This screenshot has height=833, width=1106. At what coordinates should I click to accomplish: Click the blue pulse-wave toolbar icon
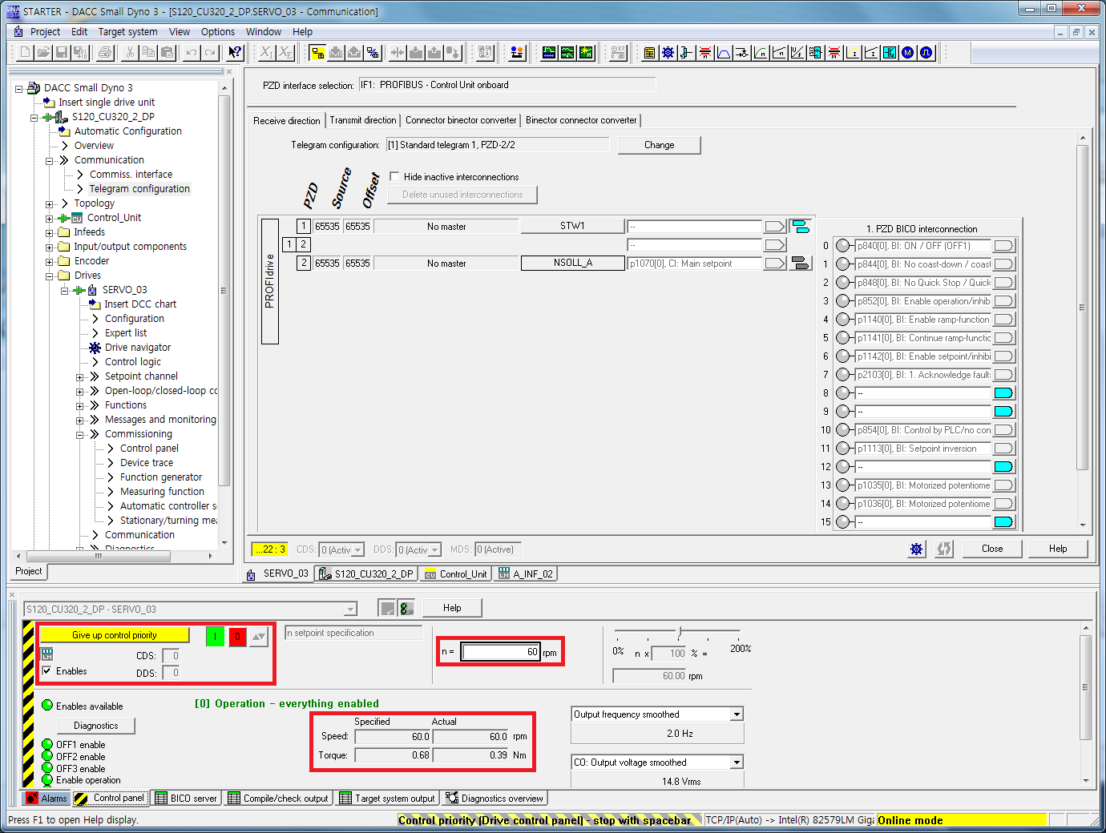926,53
